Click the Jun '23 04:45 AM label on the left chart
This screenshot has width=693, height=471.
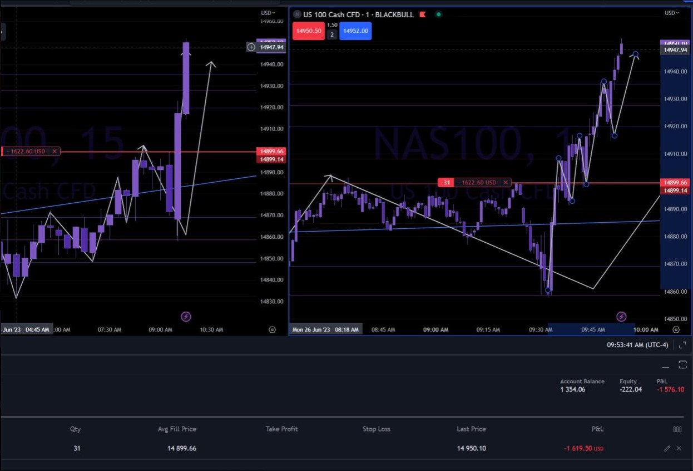coord(26,329)
